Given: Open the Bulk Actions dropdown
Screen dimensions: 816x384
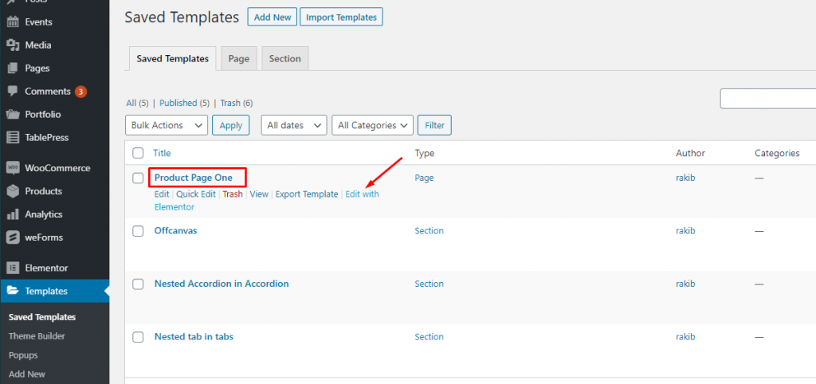Looking at the screenshot, I should tap(167, 125).
